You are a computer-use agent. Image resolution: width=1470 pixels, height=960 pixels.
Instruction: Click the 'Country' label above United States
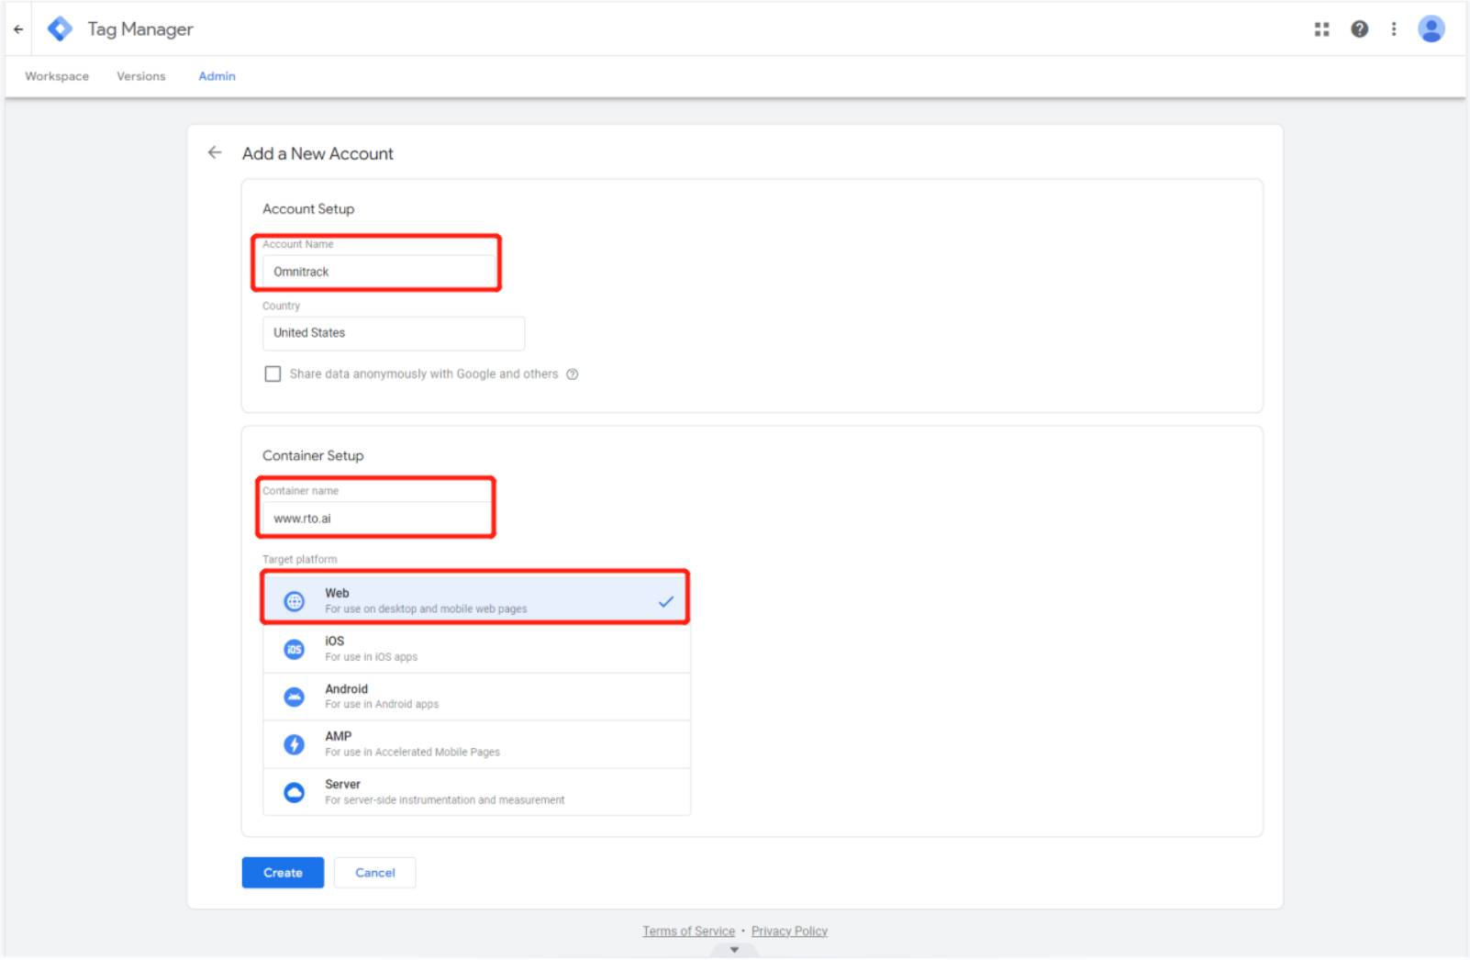point(281,306)
